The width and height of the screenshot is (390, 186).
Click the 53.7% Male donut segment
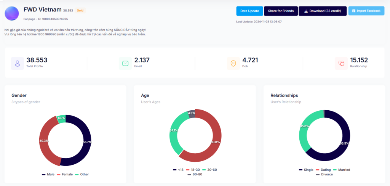87,142
